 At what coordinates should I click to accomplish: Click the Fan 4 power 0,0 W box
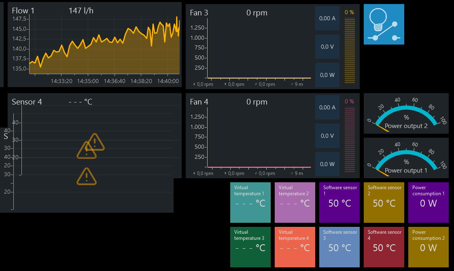pos(327,164)
